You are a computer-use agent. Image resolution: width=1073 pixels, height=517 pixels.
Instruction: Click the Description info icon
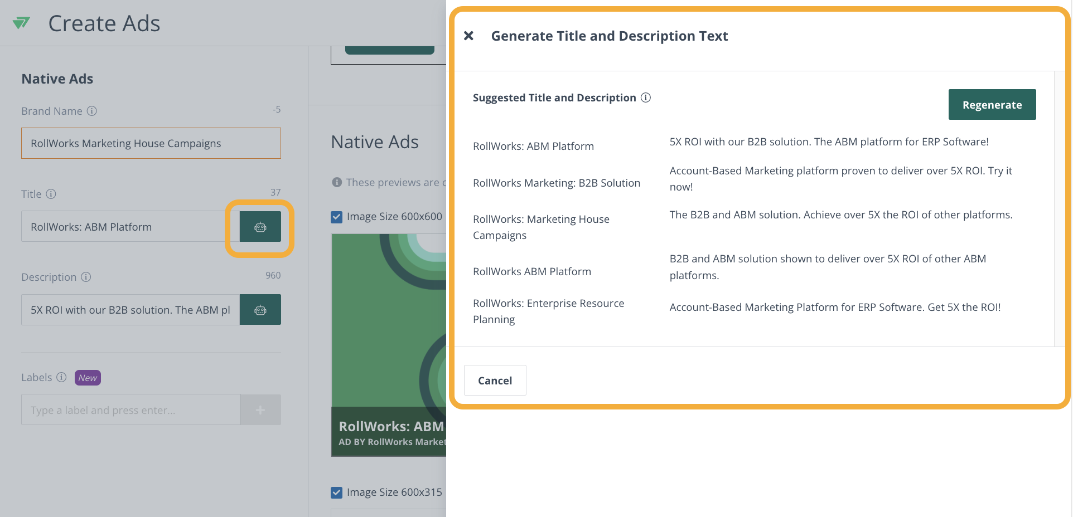point(86,277)
